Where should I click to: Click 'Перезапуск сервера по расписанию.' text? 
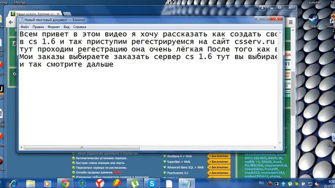tap(102, 168)
